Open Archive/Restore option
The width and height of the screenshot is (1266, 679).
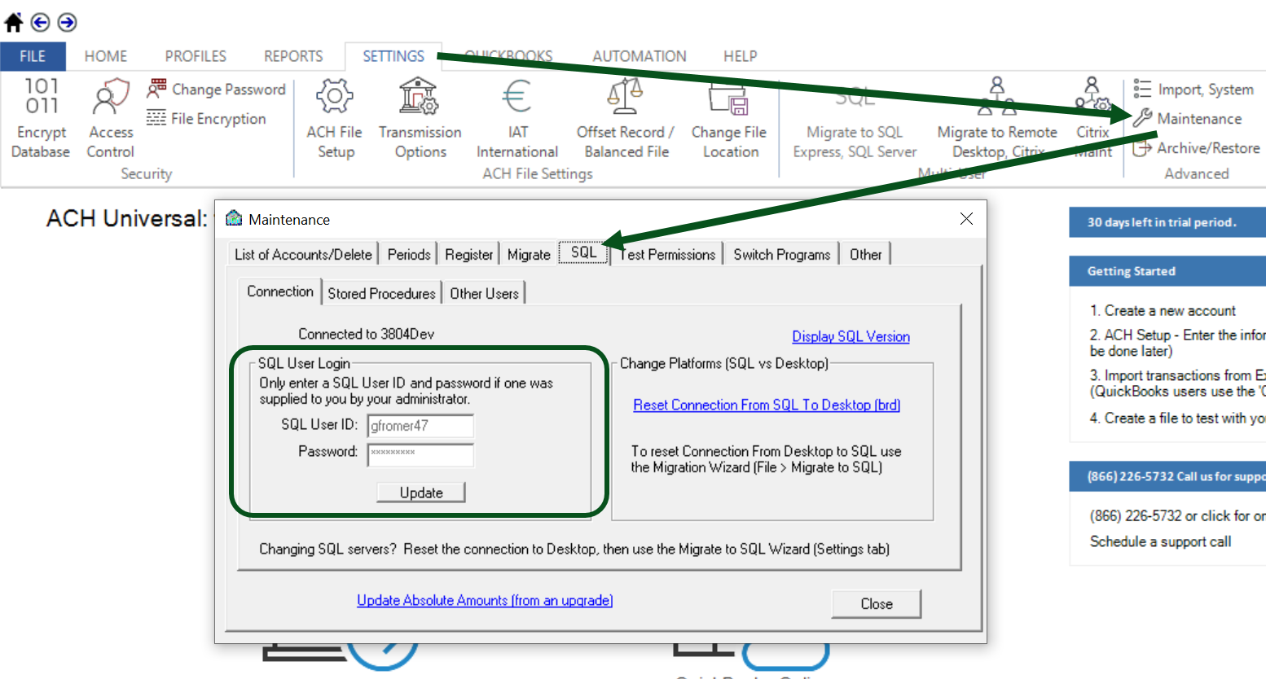1196,147
